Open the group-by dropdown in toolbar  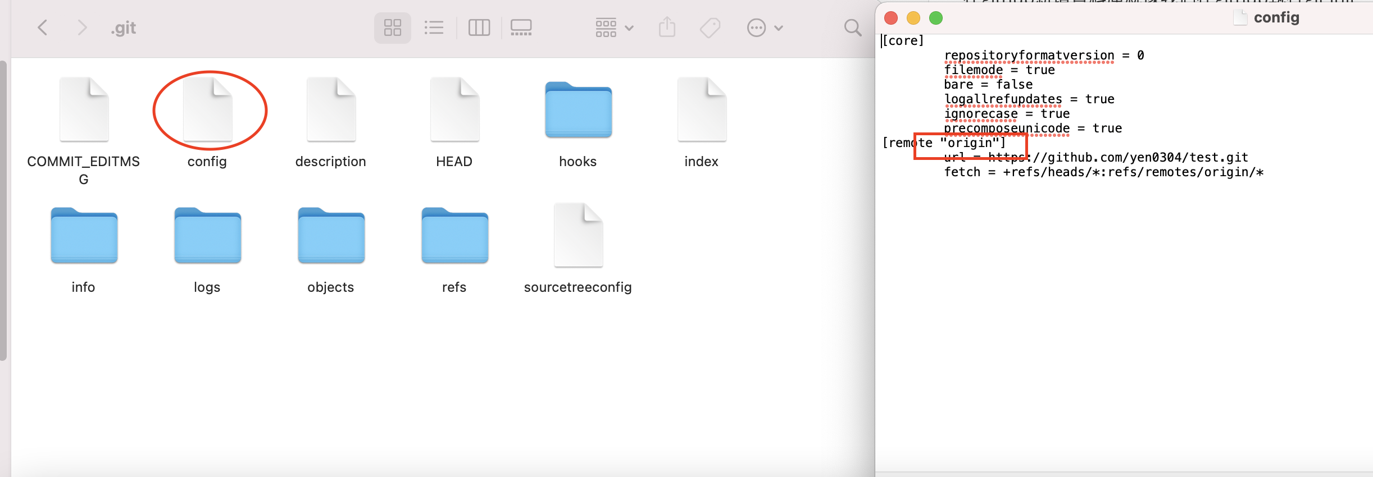614,27
